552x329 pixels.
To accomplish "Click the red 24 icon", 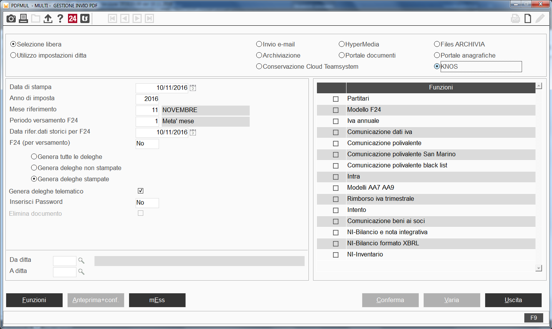I will tap(73, 18).
